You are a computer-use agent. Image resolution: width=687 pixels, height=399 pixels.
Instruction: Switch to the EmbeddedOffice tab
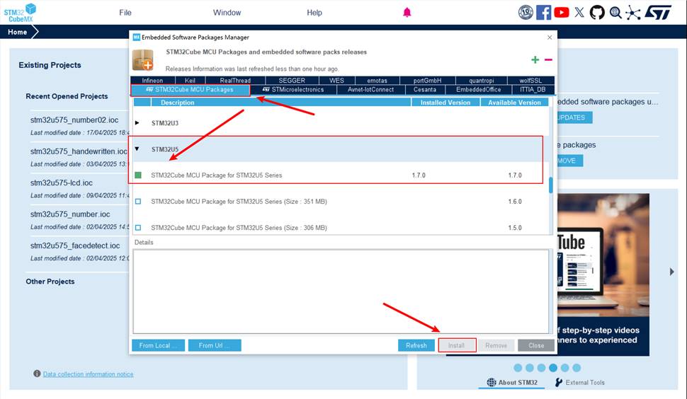479,90
